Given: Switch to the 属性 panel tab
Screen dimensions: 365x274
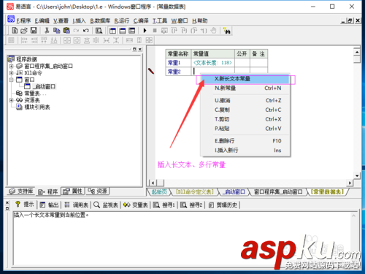Looking at the screenshot, I should tap(73, 191).
